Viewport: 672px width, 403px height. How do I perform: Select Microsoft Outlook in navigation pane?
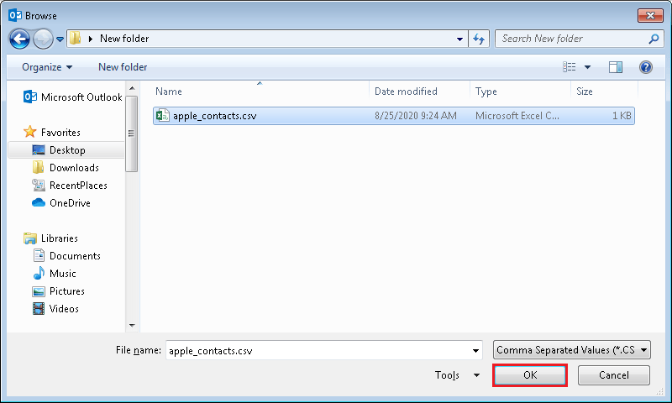coord(73,97)
